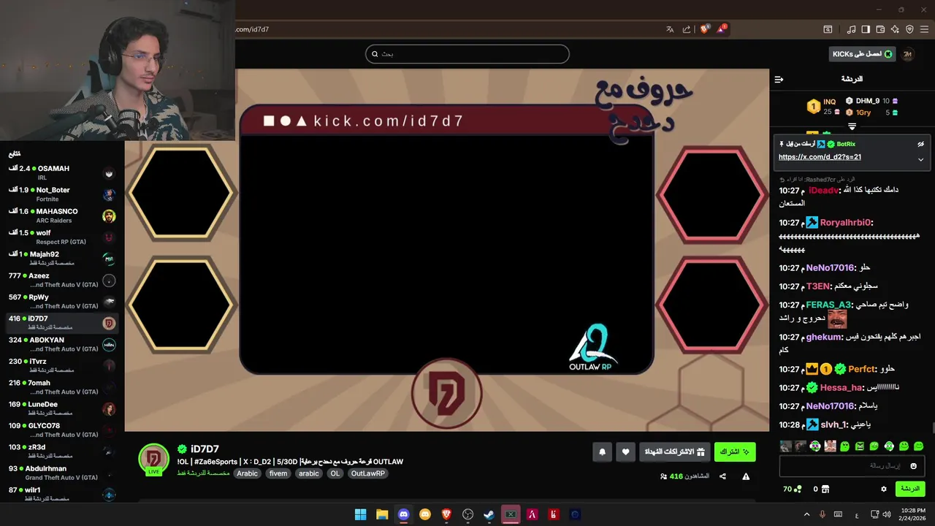Open the Brave Shields lion icon
Image resolution: width=935 pixels, height=526 pixels.
tap(705, 29)
